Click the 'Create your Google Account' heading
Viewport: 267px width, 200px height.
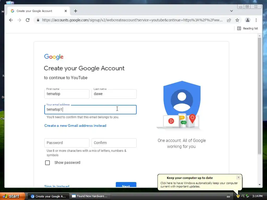click(84, 68)
